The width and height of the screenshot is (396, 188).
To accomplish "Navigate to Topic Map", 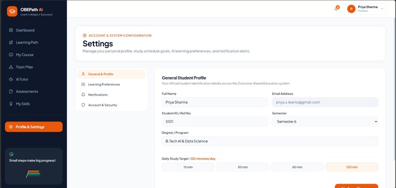I will tap(33, 67).
